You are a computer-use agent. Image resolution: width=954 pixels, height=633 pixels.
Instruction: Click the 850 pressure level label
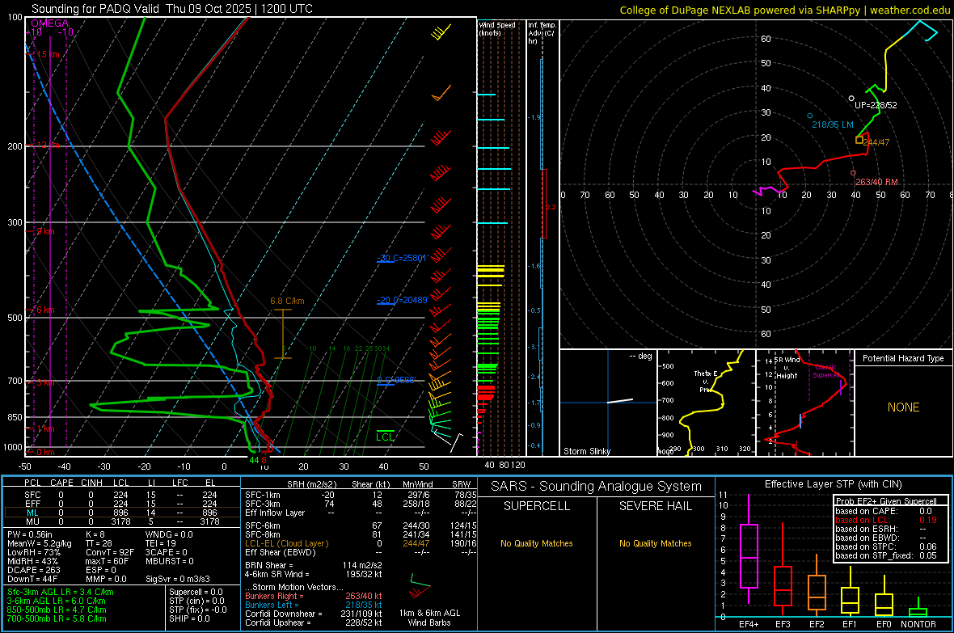(15, 417)
